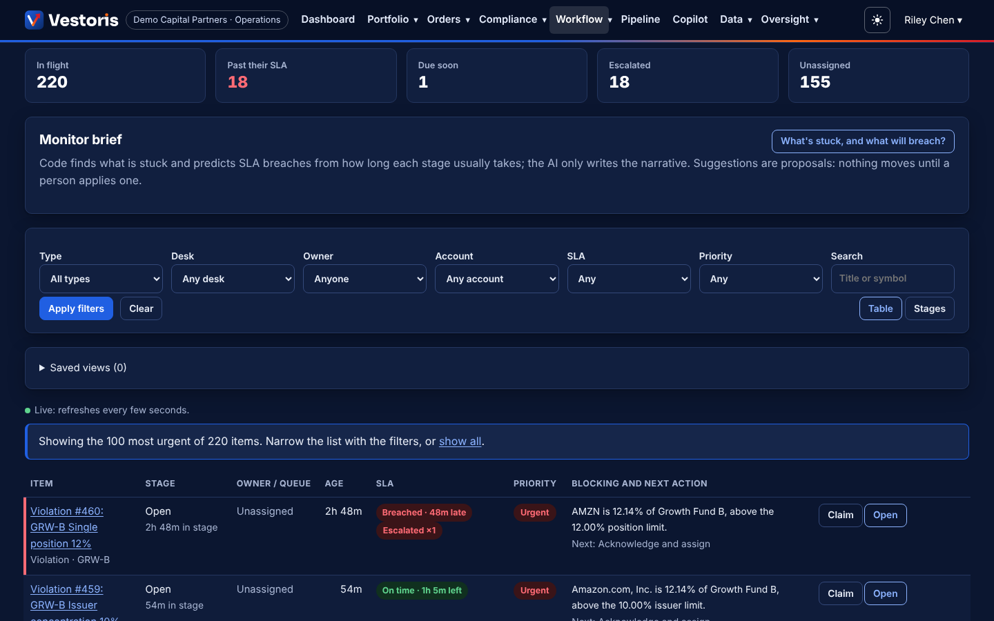Focus the Title or symbol search field
994x621 pixels.
pos(893,279)
